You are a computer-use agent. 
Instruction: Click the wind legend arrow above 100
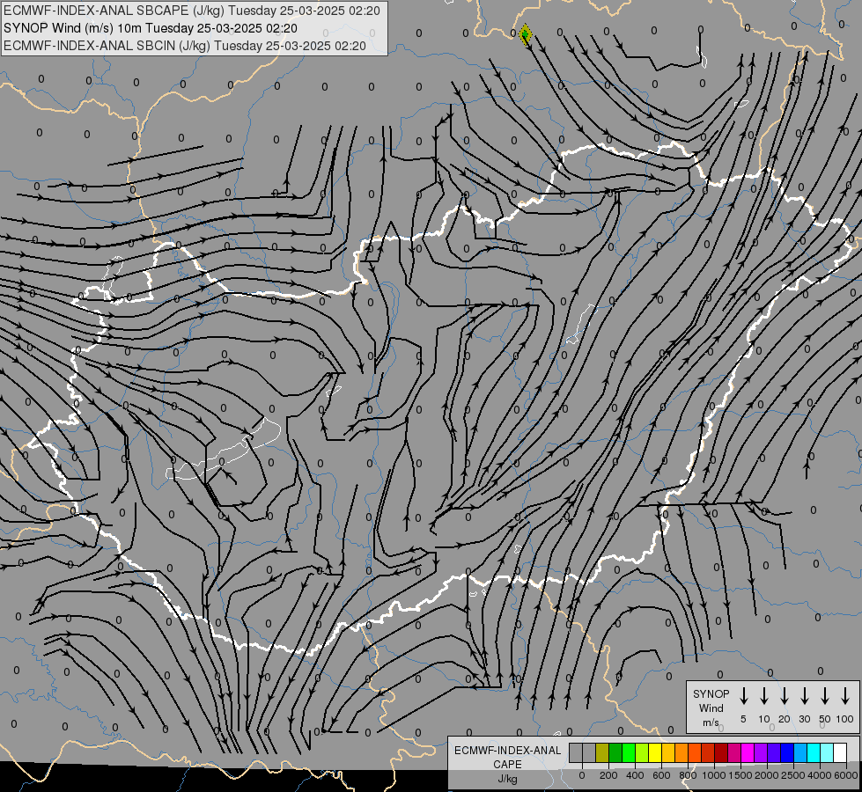pyautogui.click(x=845, y=696)
